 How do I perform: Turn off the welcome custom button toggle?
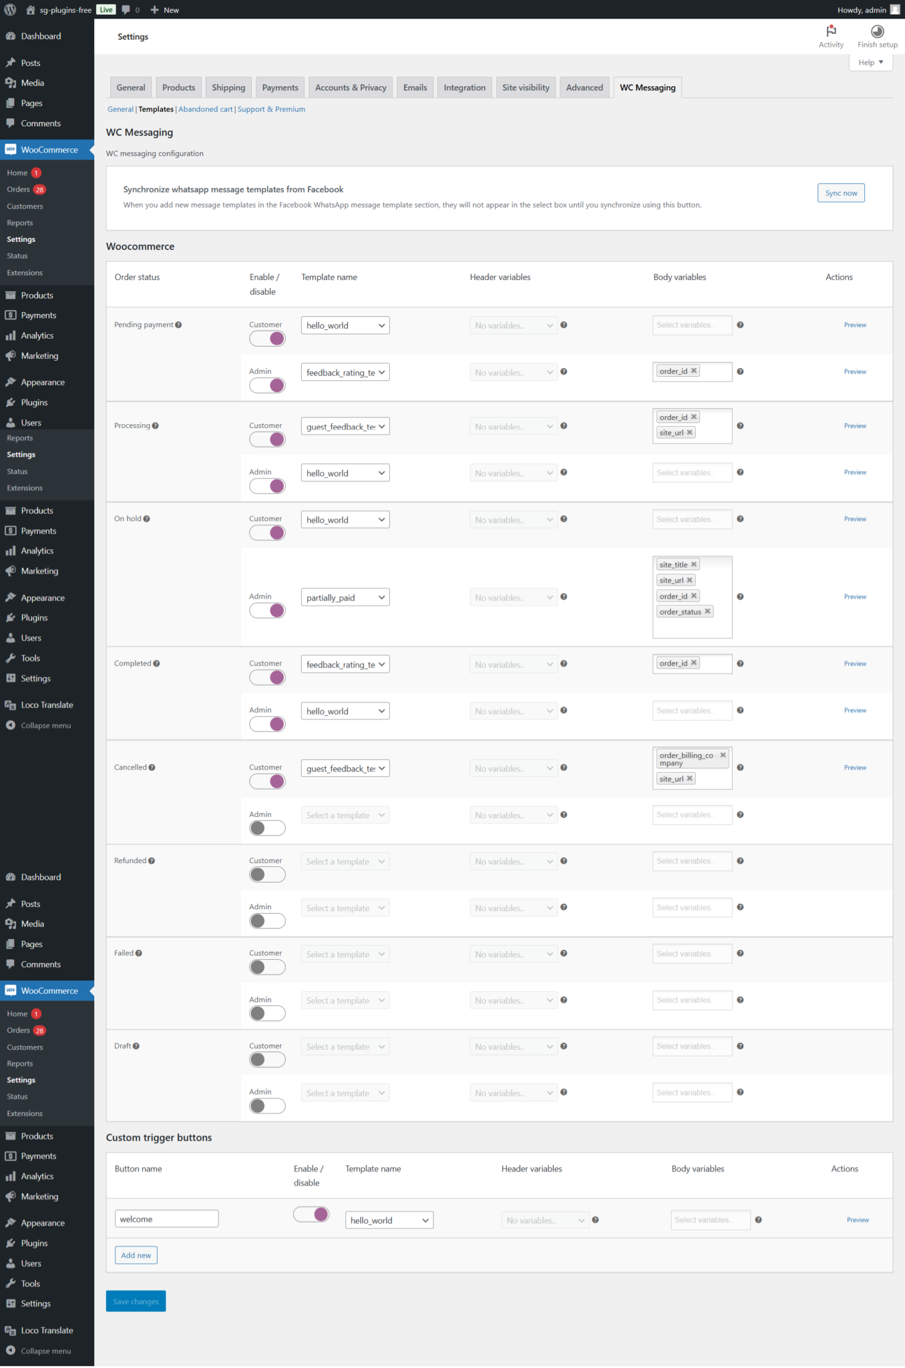click(311, 1214)
